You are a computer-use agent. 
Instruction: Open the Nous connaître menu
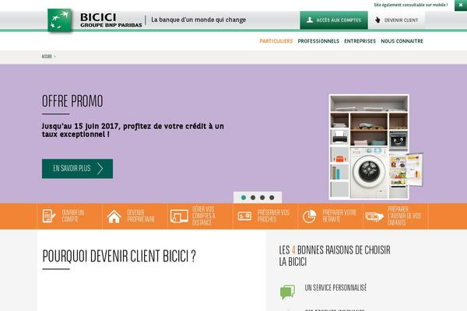pyautogui.click(x=402, y=41)
